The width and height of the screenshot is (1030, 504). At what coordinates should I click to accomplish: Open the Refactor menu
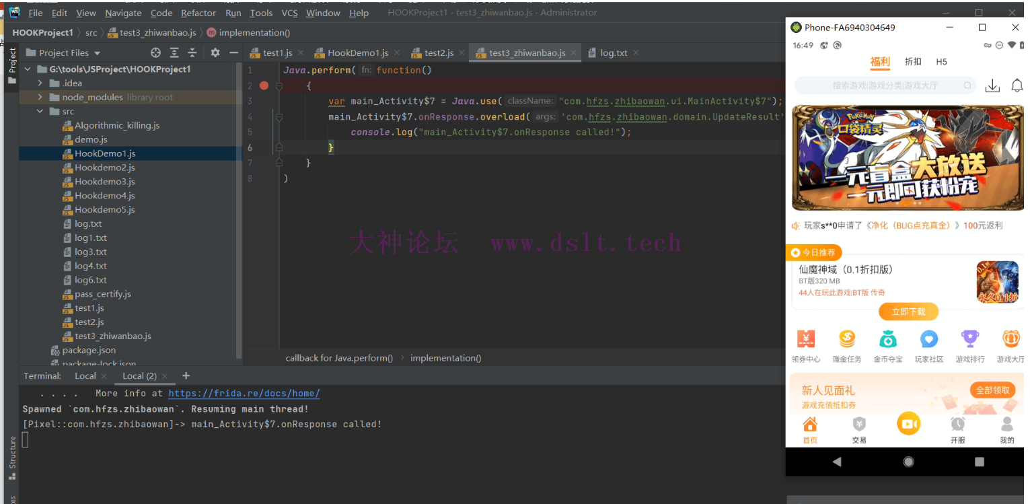198,13
